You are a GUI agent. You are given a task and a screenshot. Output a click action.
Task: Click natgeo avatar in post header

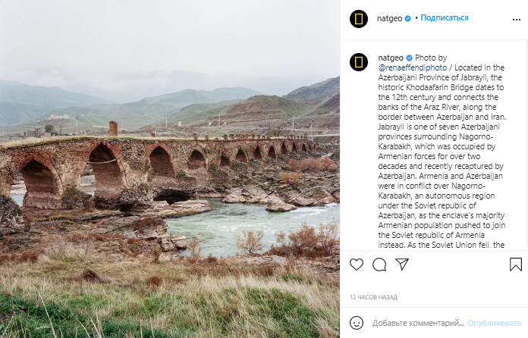(359, 18)
